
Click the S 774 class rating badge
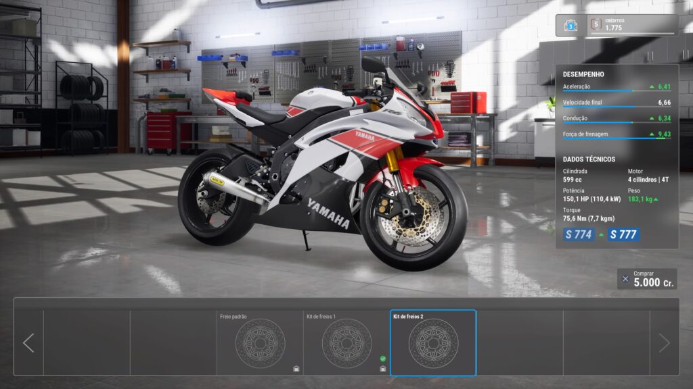coord(579,234)
